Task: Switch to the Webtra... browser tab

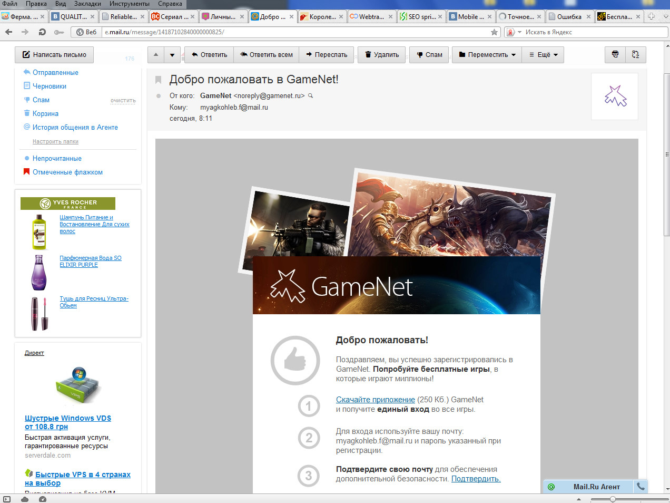Action: [371, 16]
